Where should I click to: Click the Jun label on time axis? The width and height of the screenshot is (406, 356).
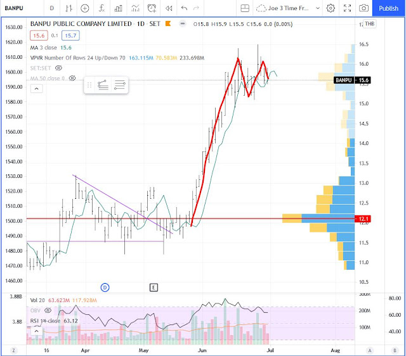tap(202, 350)
